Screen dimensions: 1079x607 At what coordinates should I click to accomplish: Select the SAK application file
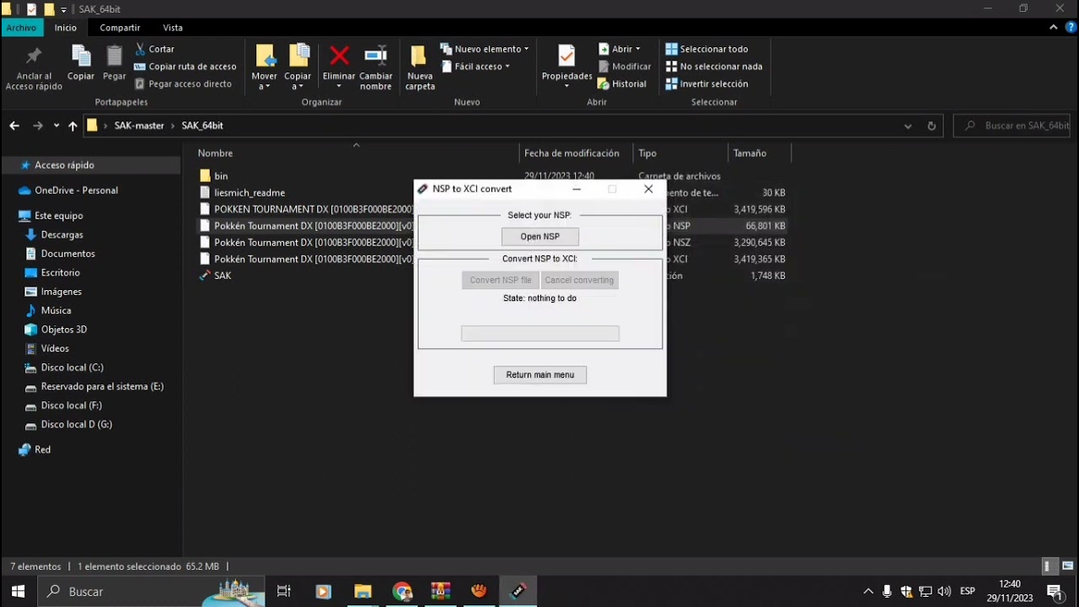(x=223, y=276)
